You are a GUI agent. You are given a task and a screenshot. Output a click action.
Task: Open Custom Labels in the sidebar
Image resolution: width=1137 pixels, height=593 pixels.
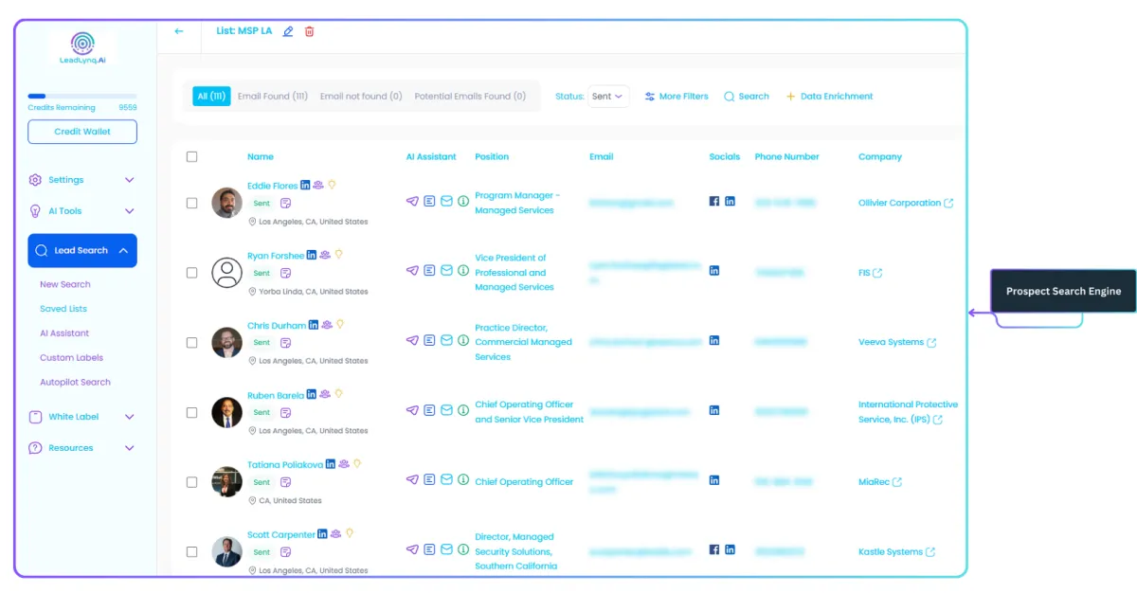tap(71, 358)
